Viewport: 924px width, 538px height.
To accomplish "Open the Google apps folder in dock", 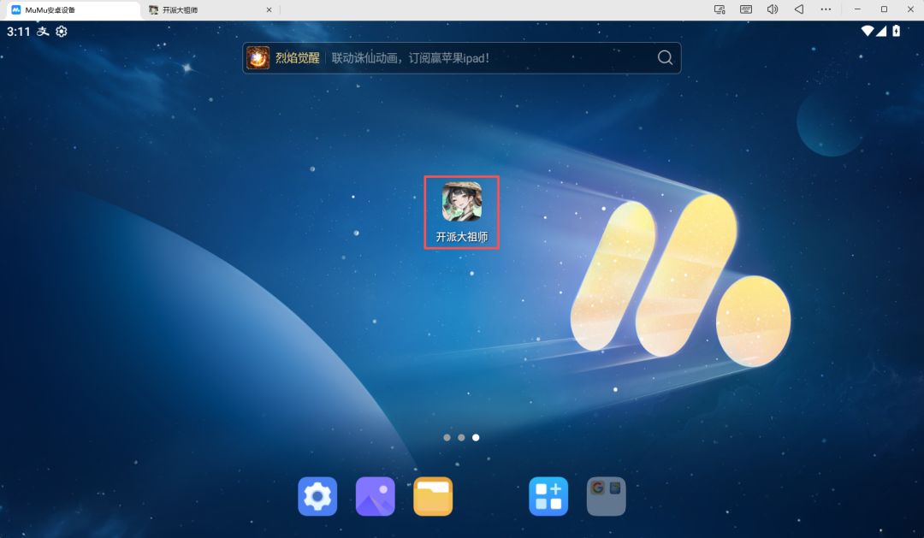I will click(x=606, y=496).
